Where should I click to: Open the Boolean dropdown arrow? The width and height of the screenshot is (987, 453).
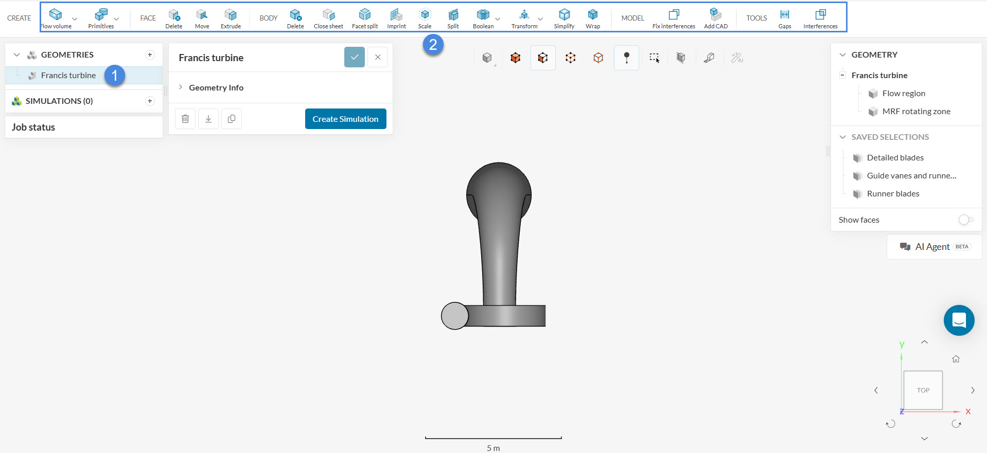498,19
